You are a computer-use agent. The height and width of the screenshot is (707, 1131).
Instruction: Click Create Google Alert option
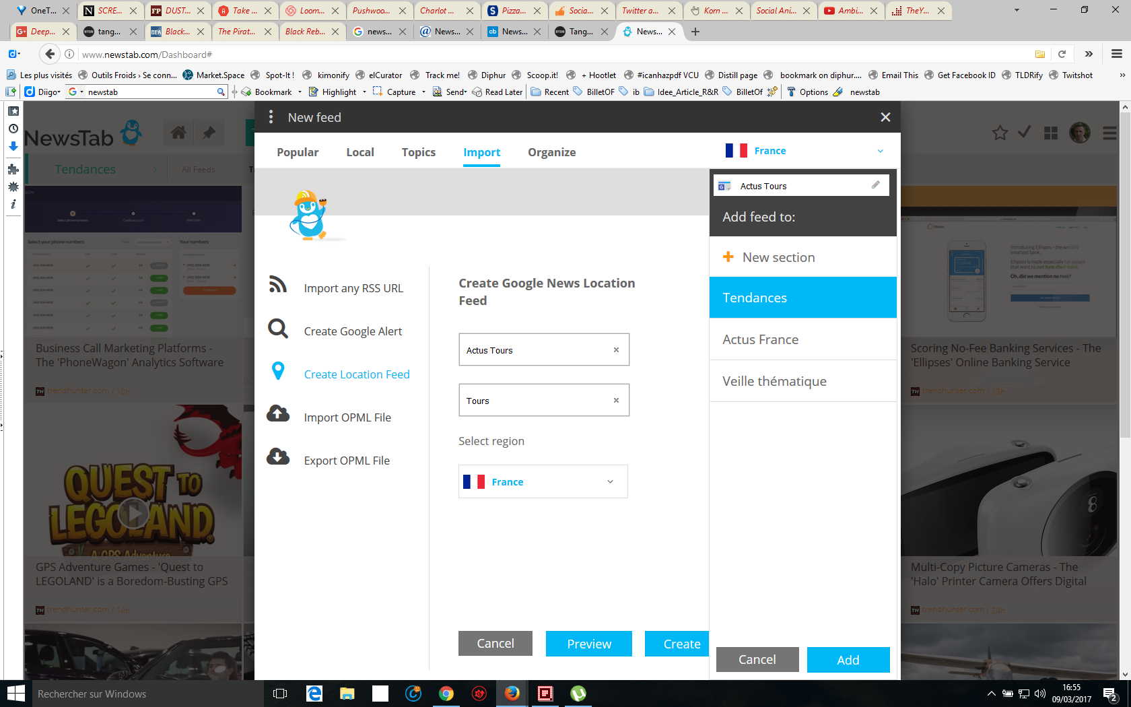tap(353, 331)
